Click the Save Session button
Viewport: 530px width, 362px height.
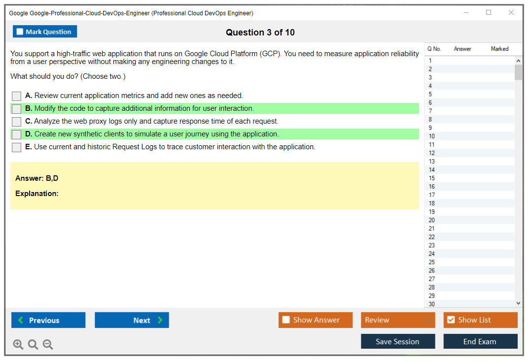[398, 341]
